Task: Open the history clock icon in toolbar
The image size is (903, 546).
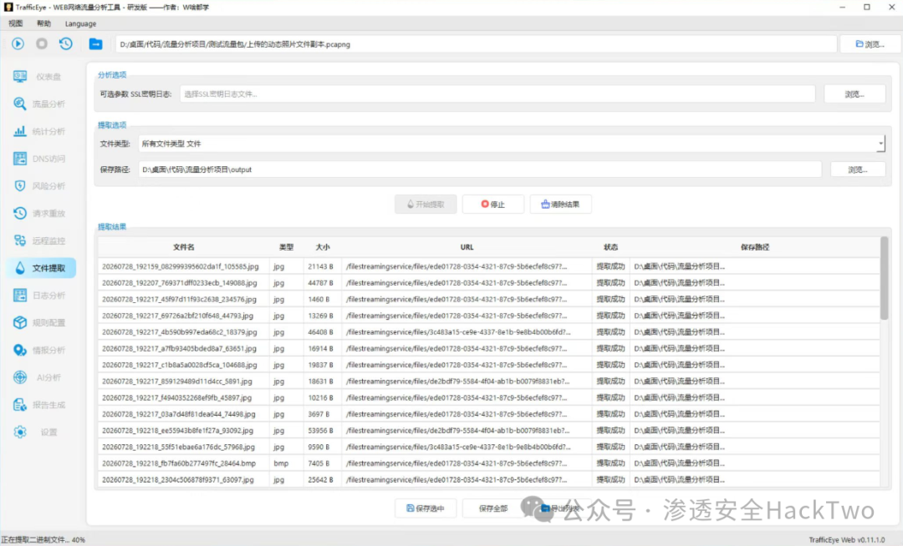Action: [66, 43]
